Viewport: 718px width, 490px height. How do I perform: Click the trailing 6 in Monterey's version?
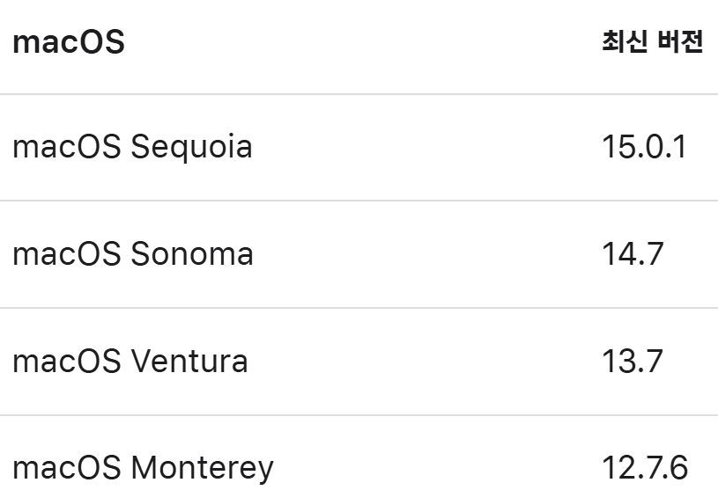tap(677, 468)
